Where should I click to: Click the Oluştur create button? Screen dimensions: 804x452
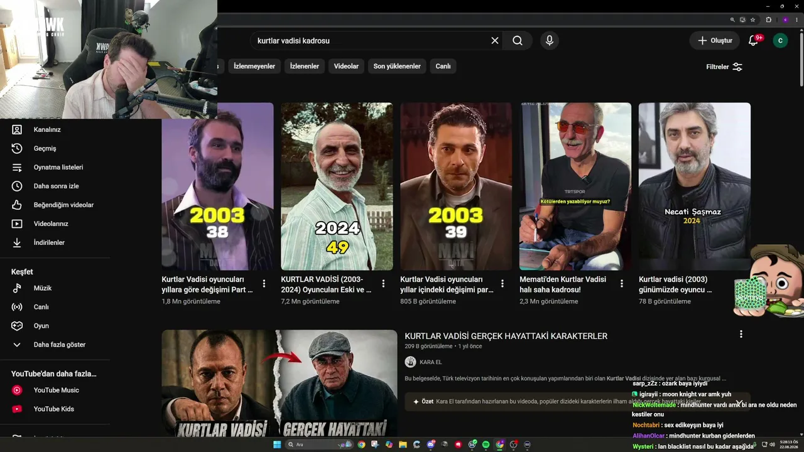pyautogui.click(x=715, y=40)
